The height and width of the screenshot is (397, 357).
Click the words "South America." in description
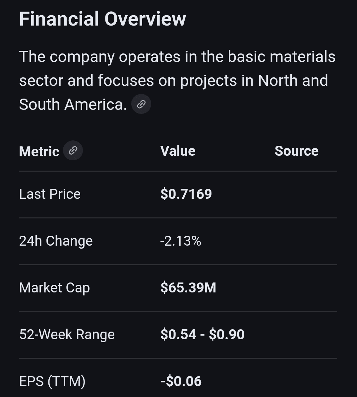click(x=73, y=105)
